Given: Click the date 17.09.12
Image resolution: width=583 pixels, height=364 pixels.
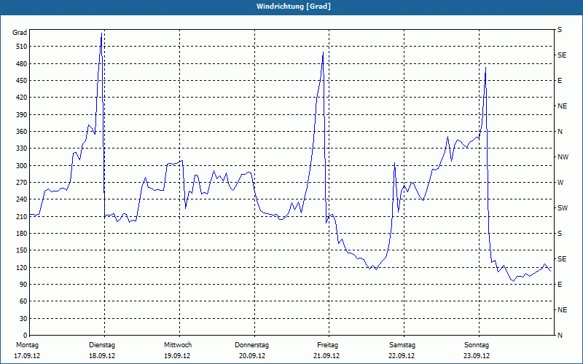Looking at the screenshot, I should pos(27,356).
